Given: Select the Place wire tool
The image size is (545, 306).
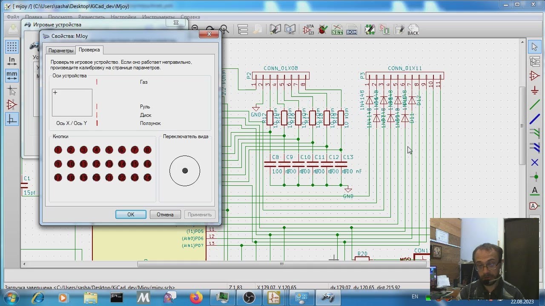Looking at the screenshot, I should click(x=535, y=105).
